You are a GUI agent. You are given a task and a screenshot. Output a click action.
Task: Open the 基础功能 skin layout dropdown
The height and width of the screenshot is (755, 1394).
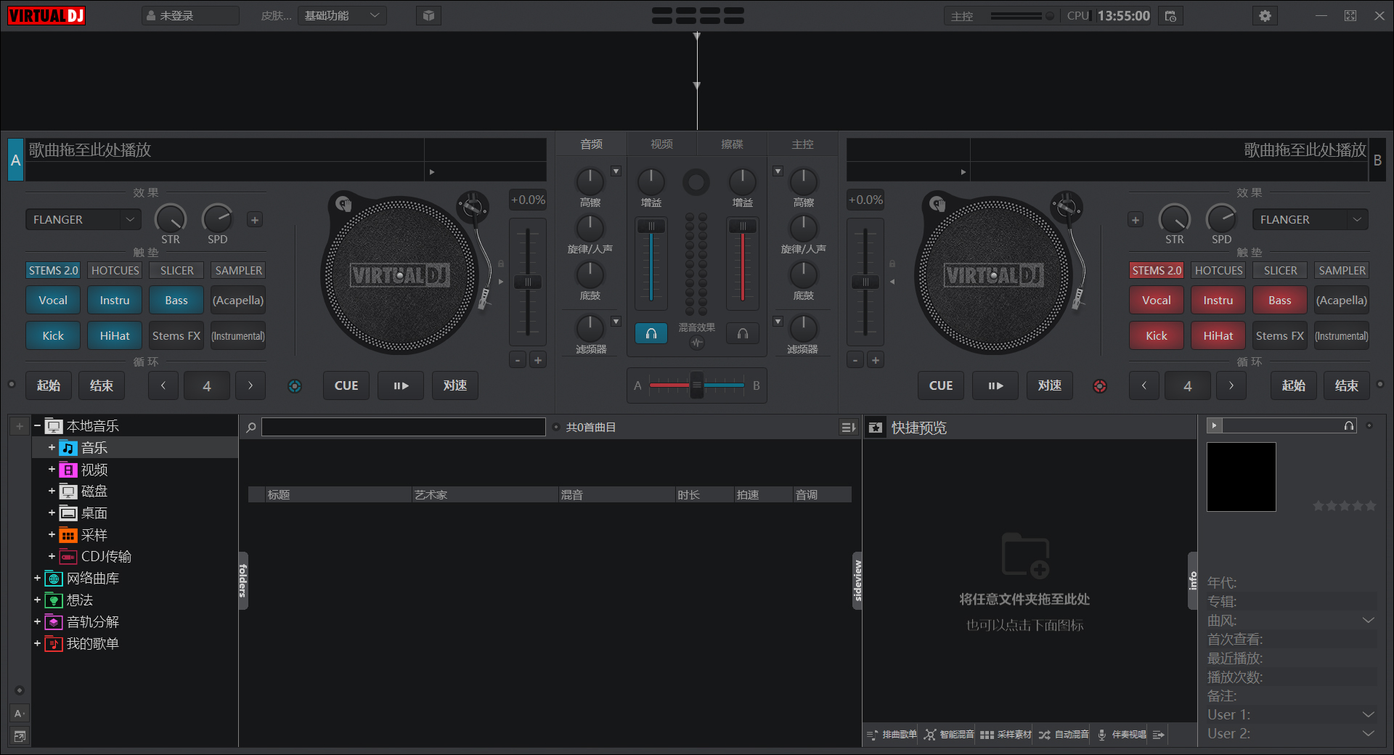pyautogui.click(x=341, y=16)
